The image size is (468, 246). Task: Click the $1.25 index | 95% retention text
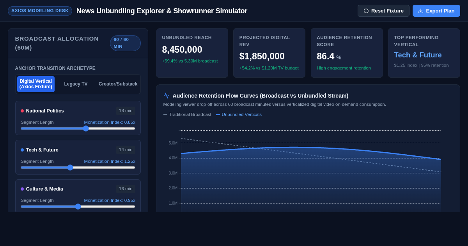tap(421, 65)
